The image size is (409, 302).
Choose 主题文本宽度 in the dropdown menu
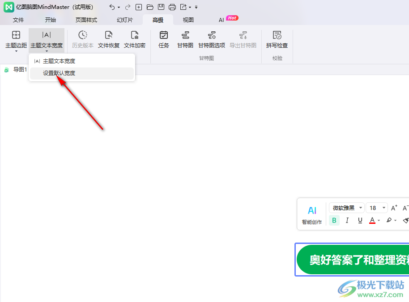tap(82, 61)
